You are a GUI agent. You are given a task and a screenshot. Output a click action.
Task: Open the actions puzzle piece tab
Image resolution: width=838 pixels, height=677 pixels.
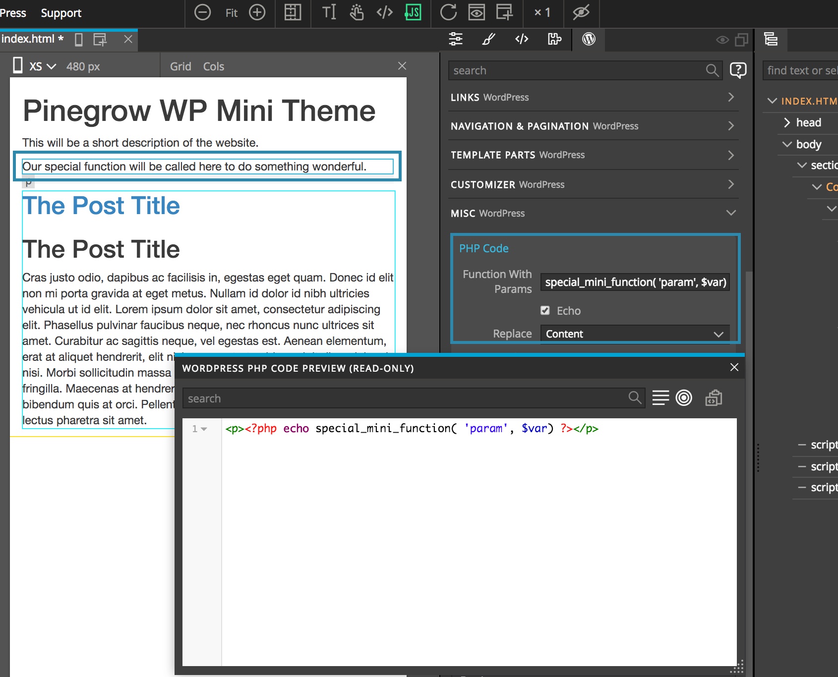point(554,39)
